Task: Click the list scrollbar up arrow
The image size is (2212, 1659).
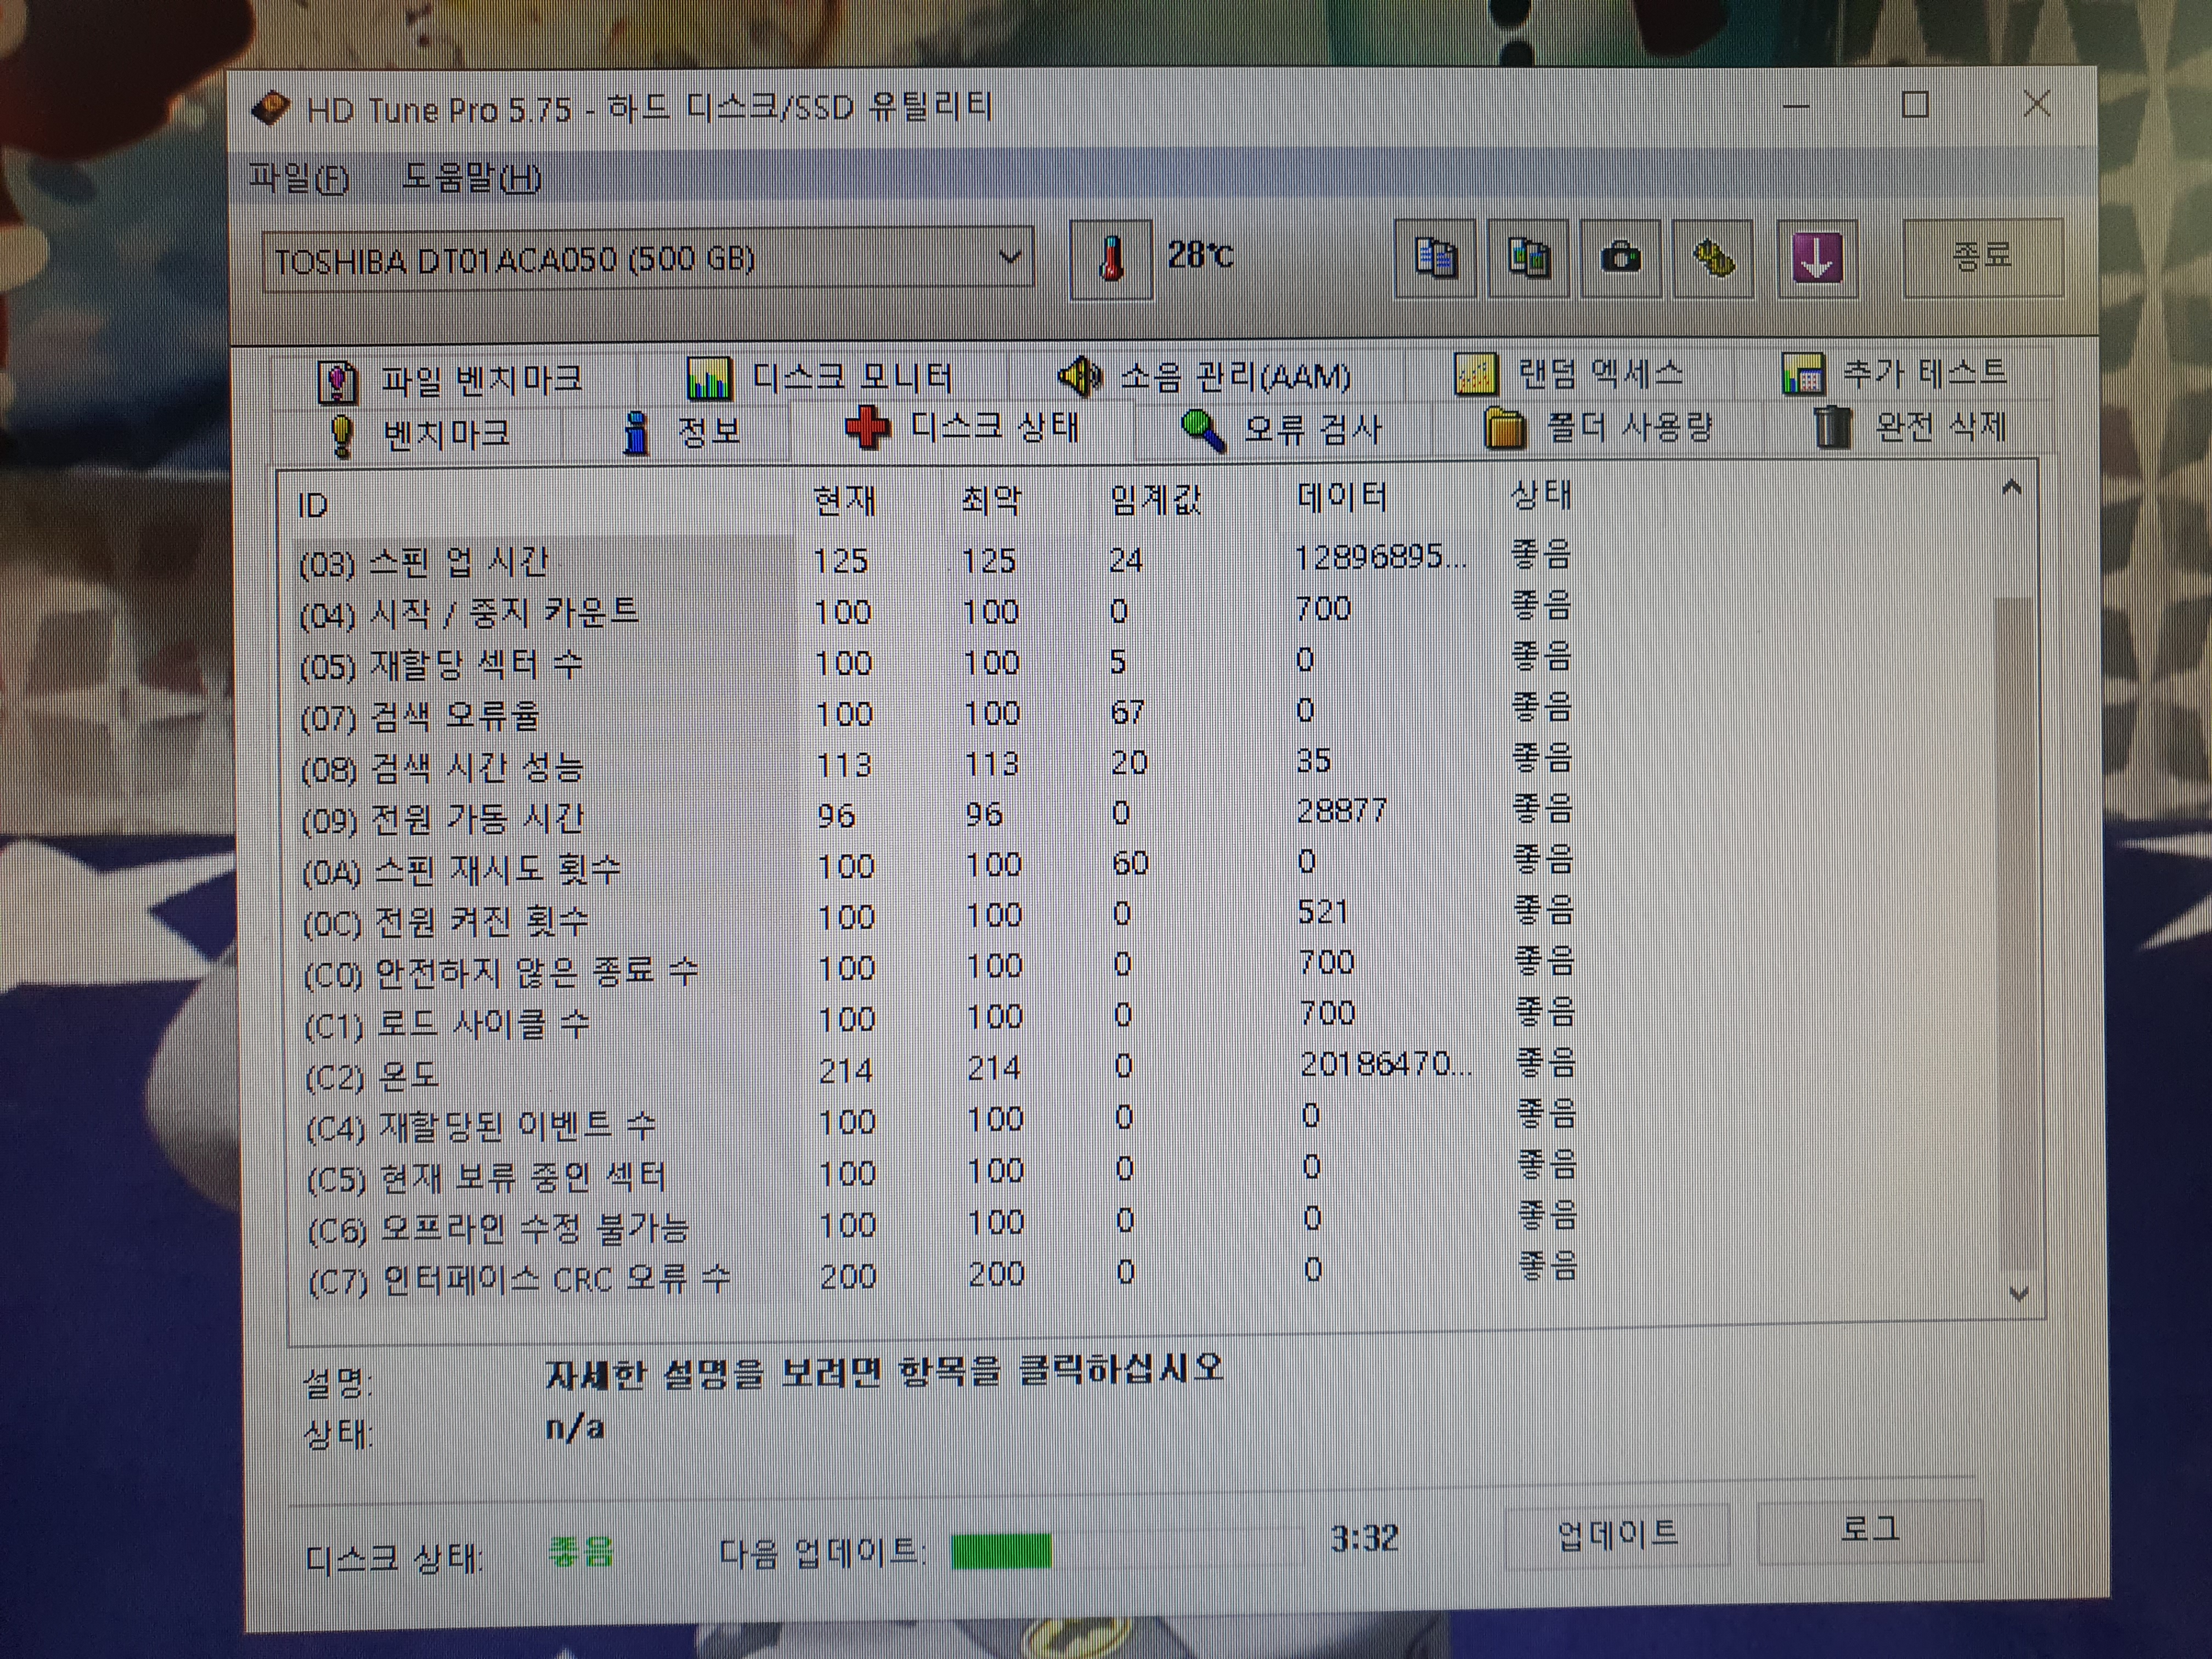Action: [x=2012, y=489]
